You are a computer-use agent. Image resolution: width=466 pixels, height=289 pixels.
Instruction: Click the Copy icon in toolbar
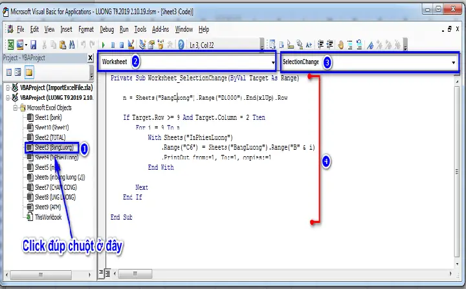53,45
